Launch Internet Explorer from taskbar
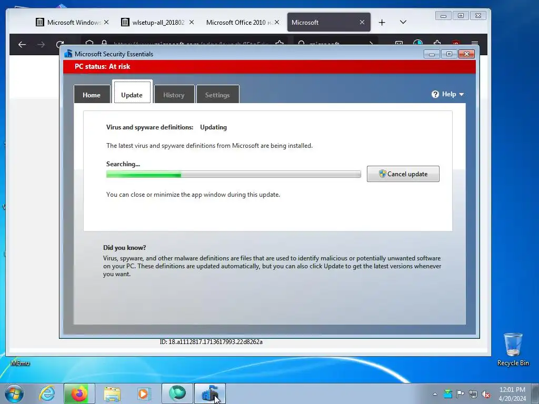This screenshot has height=404, width=539. (x=47, y=393)
